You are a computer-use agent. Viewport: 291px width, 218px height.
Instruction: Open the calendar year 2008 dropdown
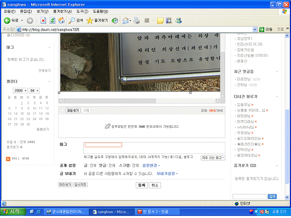pyautogui.click(x=20, y=91)
